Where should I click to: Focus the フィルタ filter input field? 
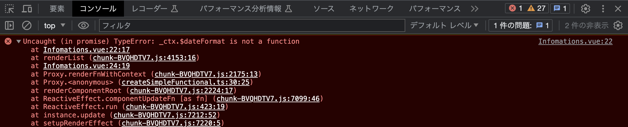[252, 25]
